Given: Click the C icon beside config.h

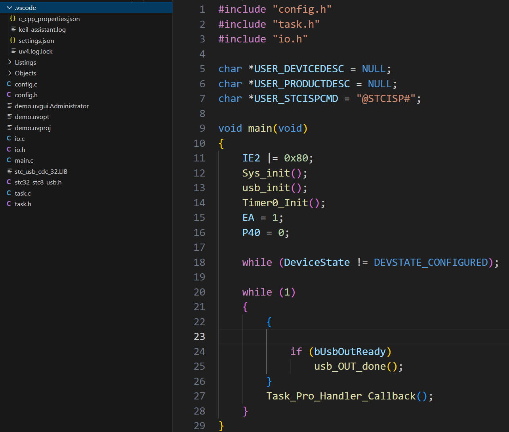Looking at the screenshot, I should coord(9,95).
